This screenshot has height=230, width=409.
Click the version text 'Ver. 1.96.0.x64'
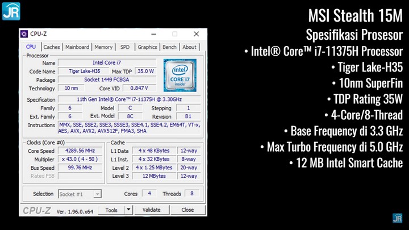(x=75, y=211)
